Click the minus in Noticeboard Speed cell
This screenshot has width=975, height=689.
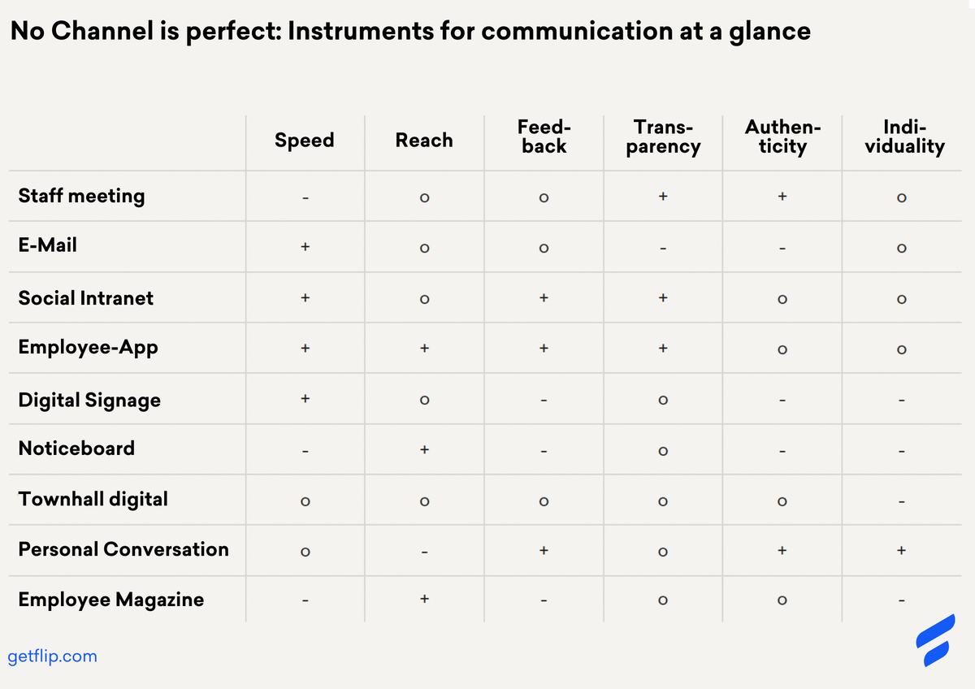(x=305, y=451)
